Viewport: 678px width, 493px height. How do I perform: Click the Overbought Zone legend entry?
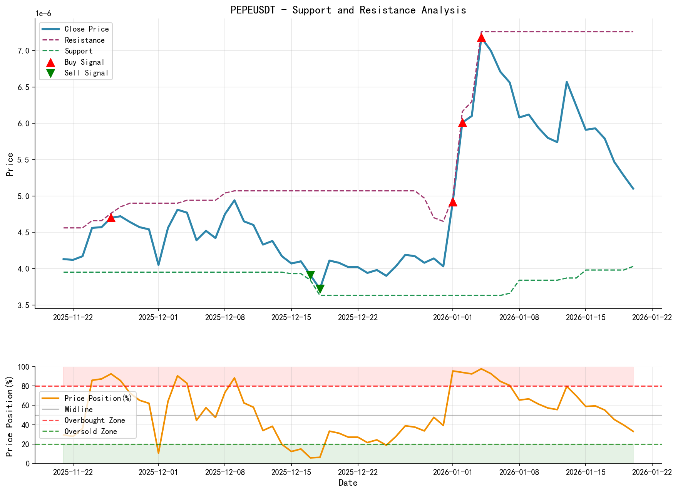(x=95, y=421)
